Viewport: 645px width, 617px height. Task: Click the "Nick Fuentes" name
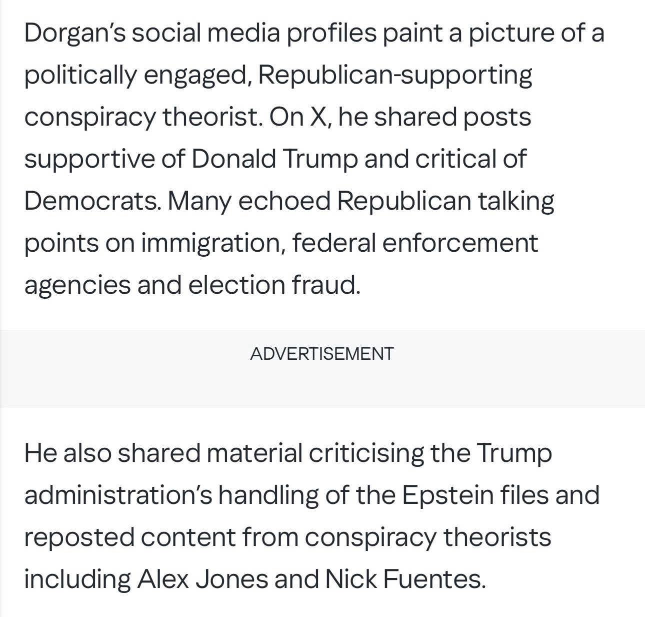pos(405,579)
